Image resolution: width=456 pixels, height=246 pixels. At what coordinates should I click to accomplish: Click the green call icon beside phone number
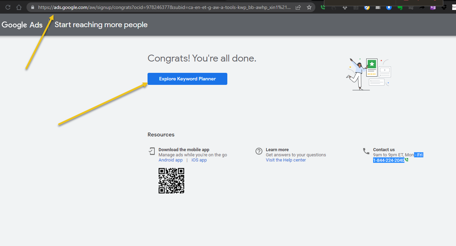tap(407, 160)
